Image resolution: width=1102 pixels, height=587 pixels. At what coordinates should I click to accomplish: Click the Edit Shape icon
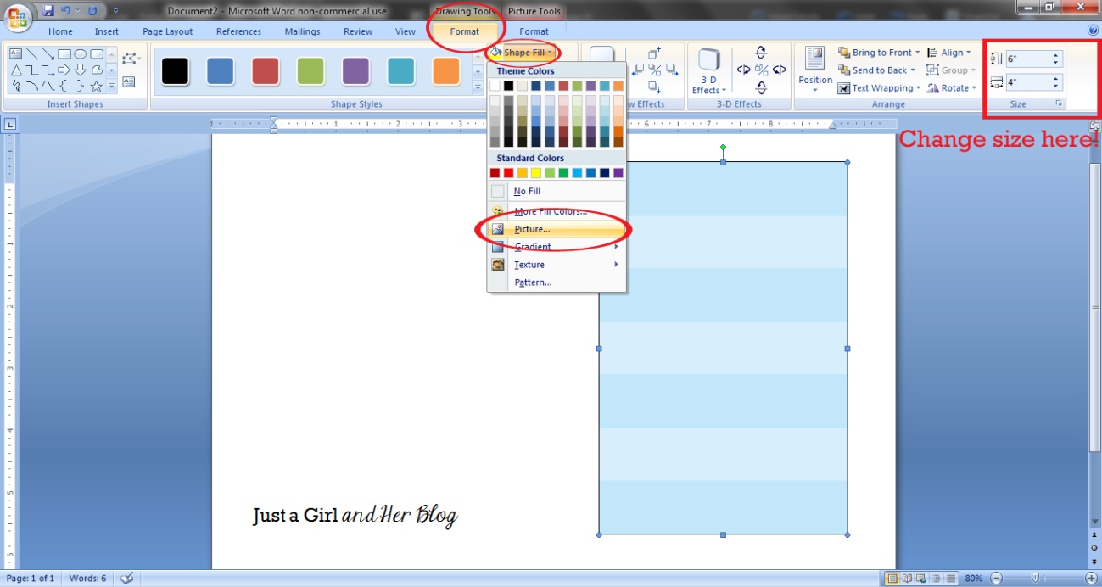129,59
